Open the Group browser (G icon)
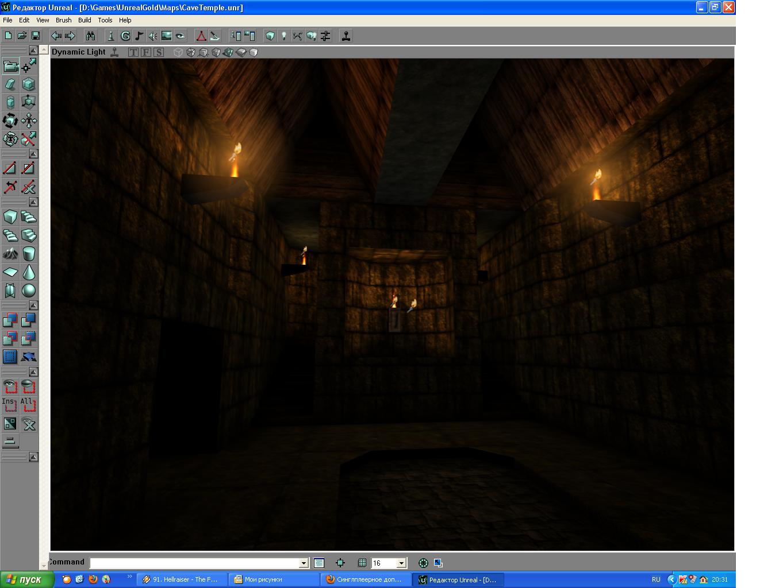The height and width of the screenshot is (588, 783). (x=125, y=36)
